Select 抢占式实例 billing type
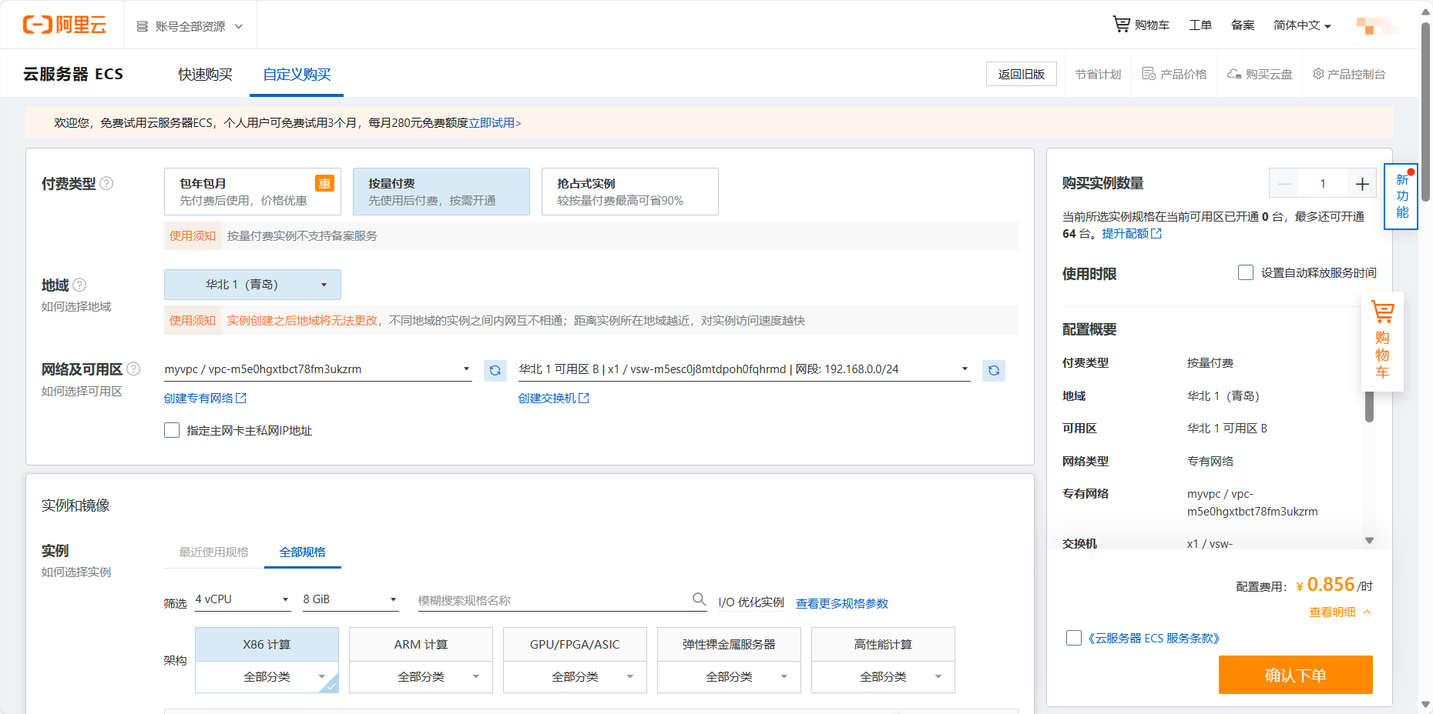The image size is (1433, 714). (630, 192)
